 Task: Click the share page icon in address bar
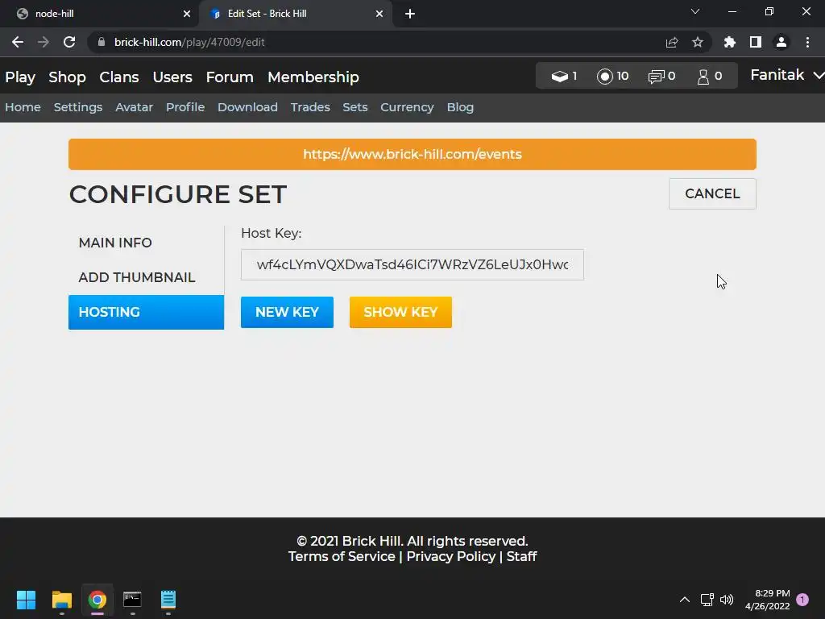click(671, 42)
